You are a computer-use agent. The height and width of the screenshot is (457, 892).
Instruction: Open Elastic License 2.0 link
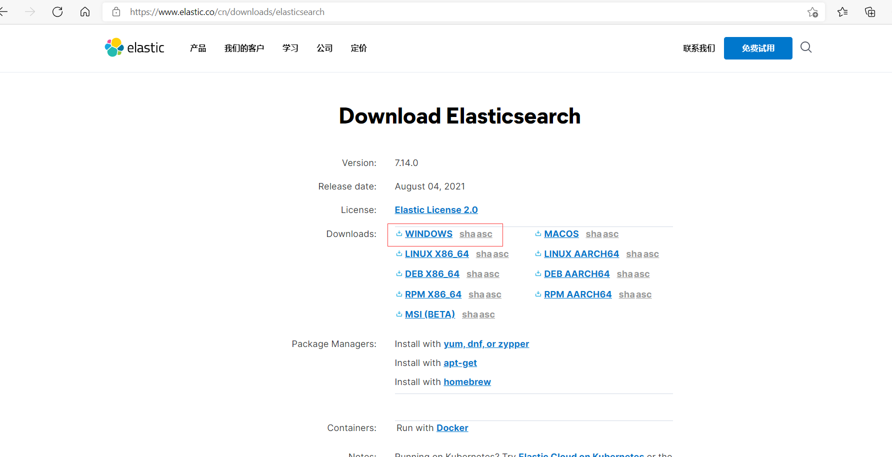(436, 210)
